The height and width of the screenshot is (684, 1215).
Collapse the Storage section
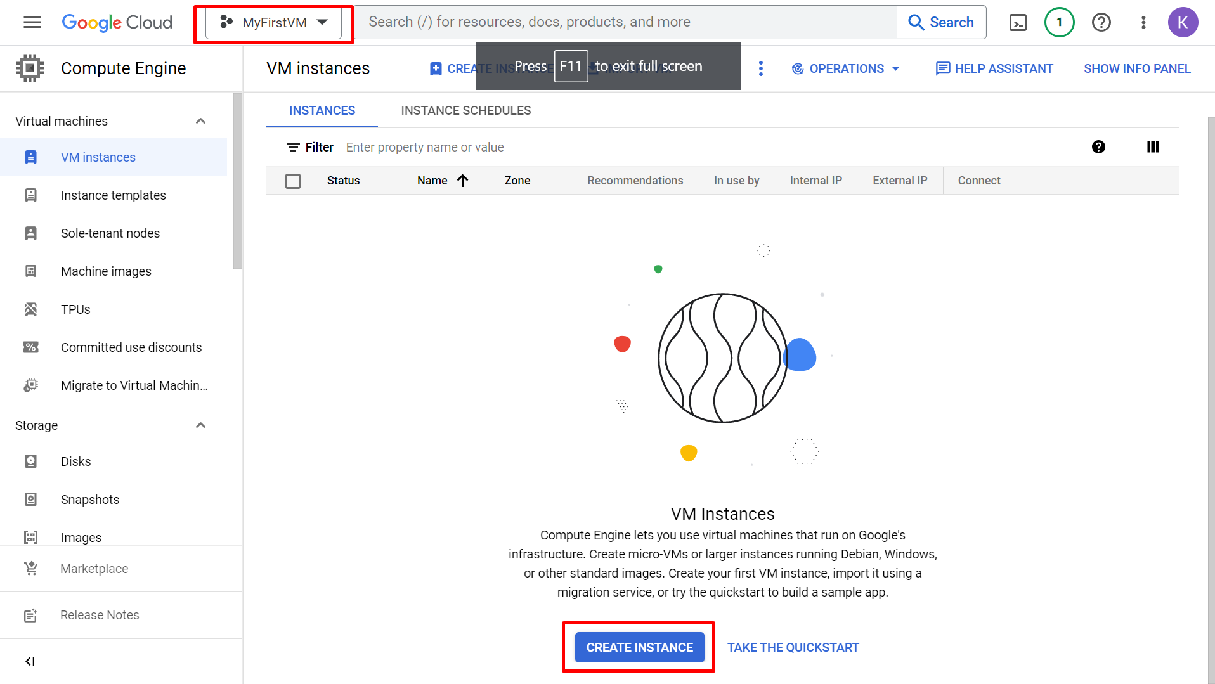coord(201,425)
